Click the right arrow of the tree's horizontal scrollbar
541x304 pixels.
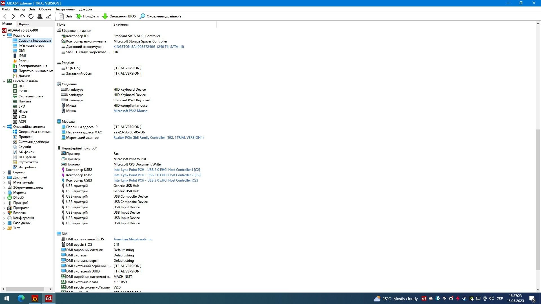coord(50,289)
